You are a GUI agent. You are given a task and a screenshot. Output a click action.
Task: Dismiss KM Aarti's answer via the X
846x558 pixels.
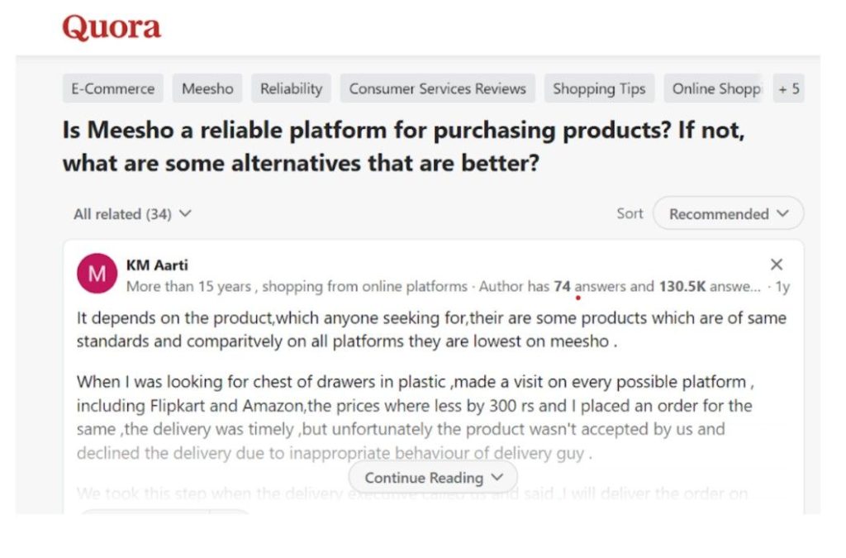click(776, 265)
